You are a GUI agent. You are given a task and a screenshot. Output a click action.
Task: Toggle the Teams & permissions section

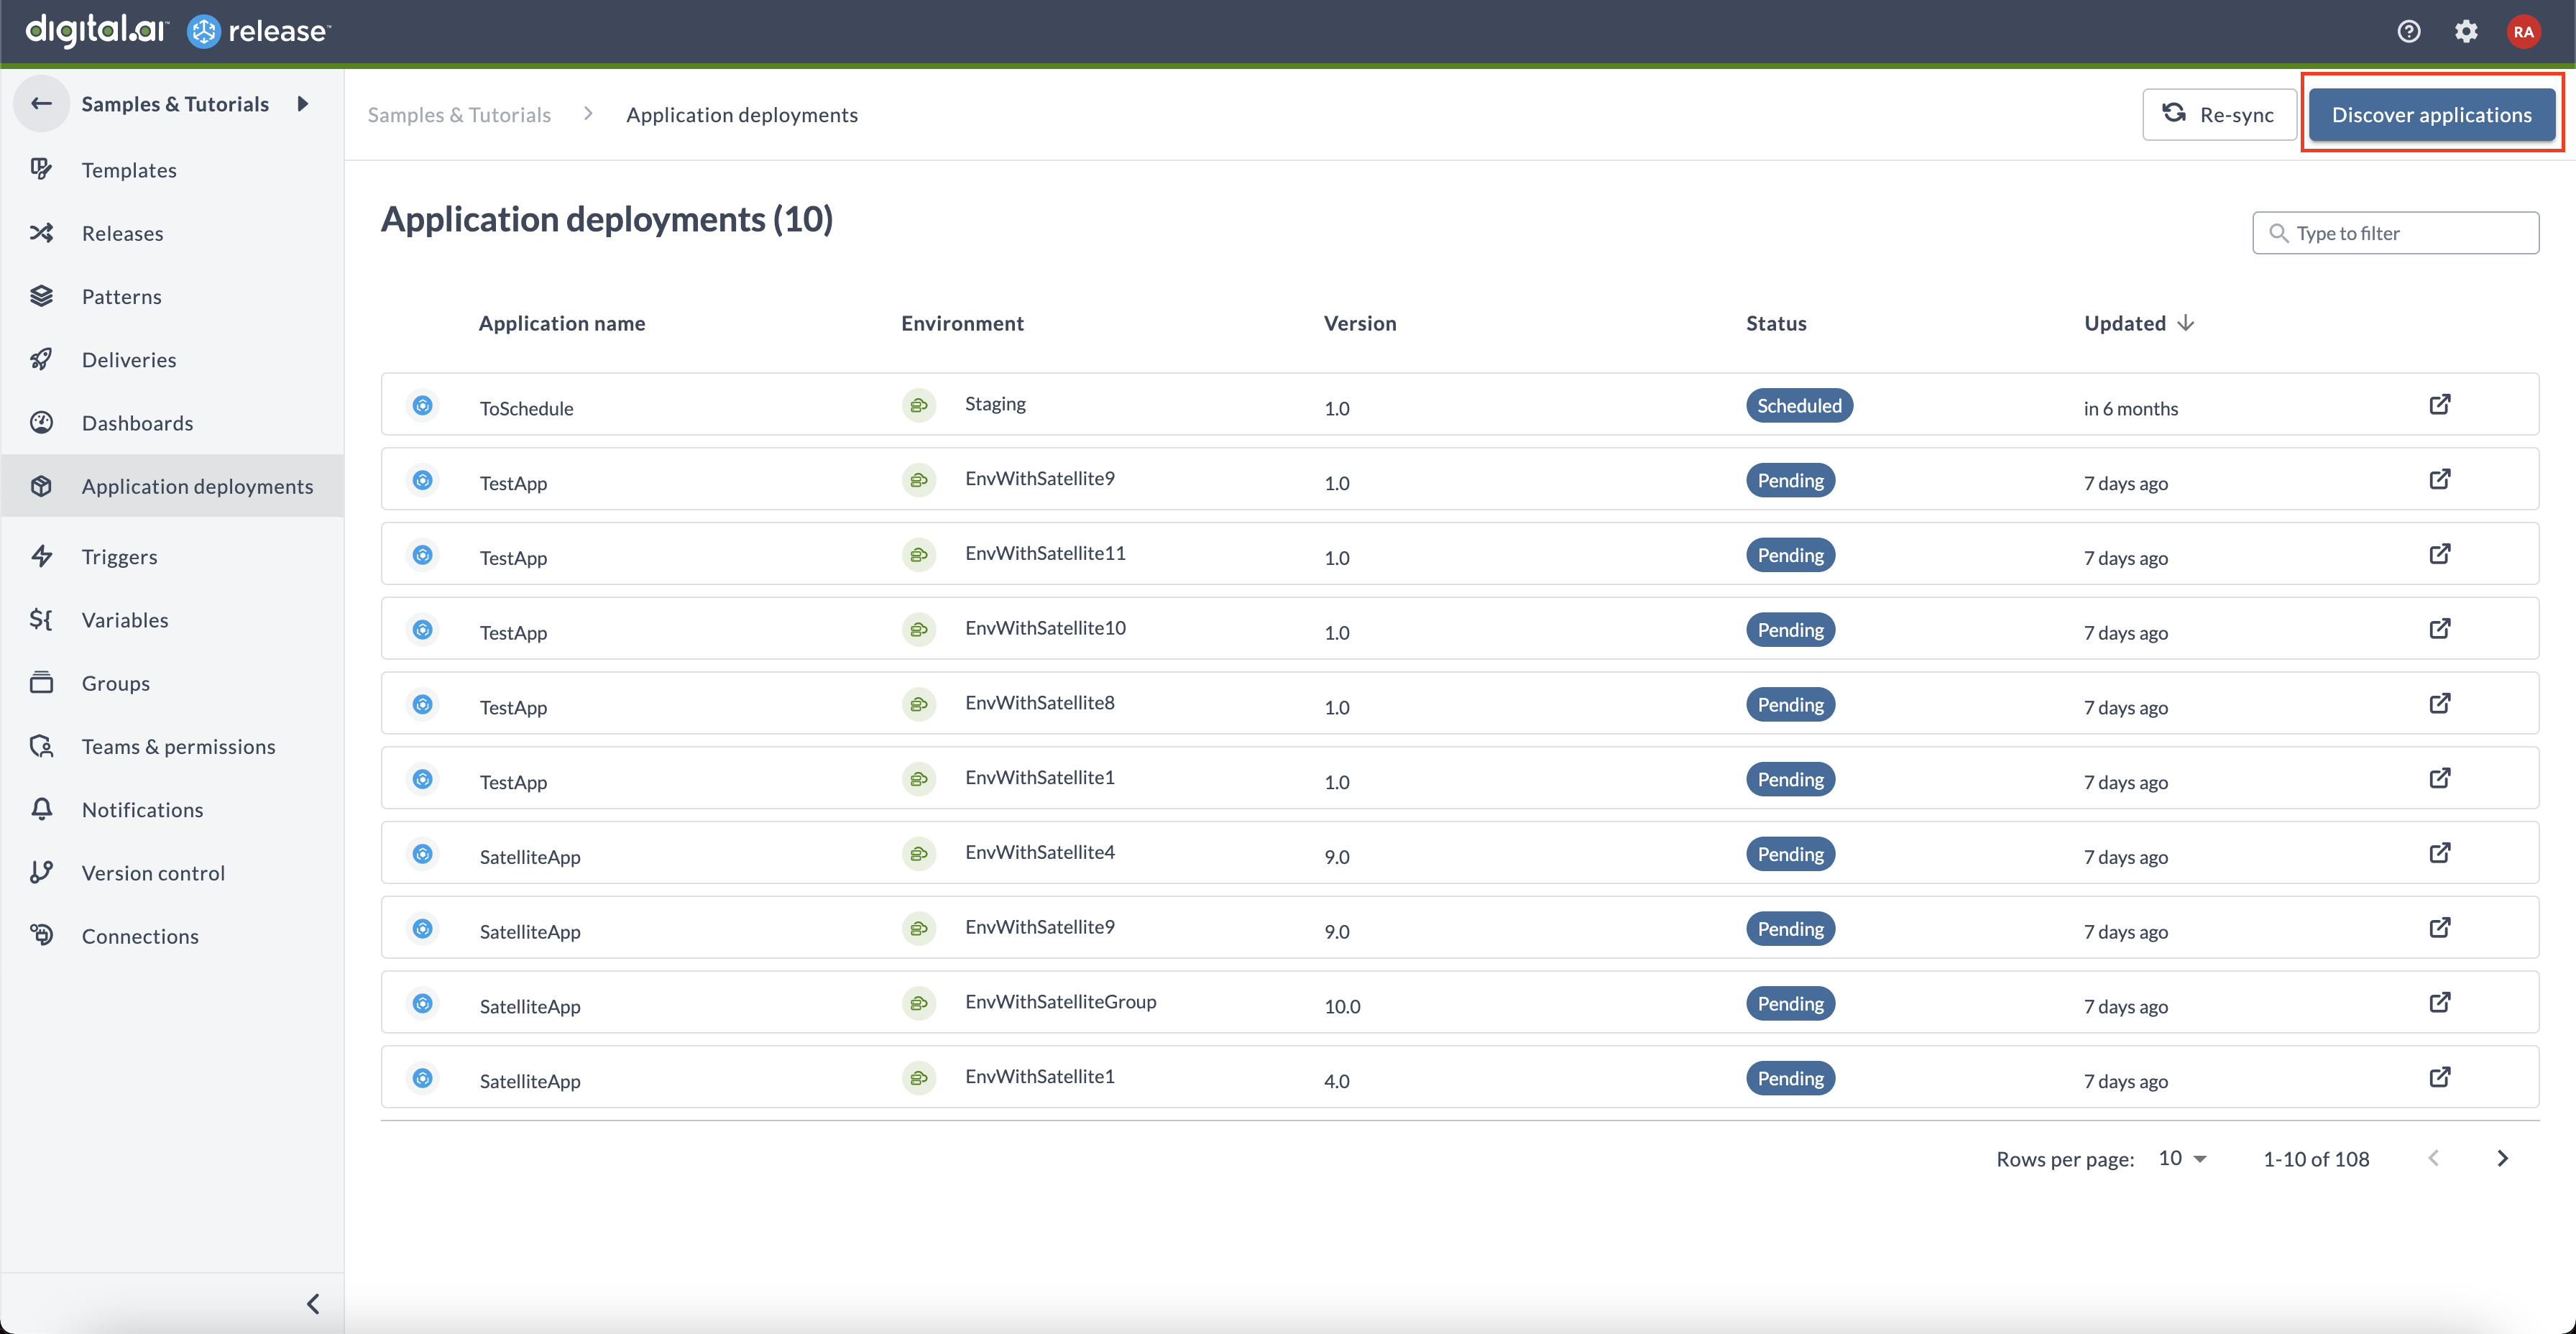point(177,745)
